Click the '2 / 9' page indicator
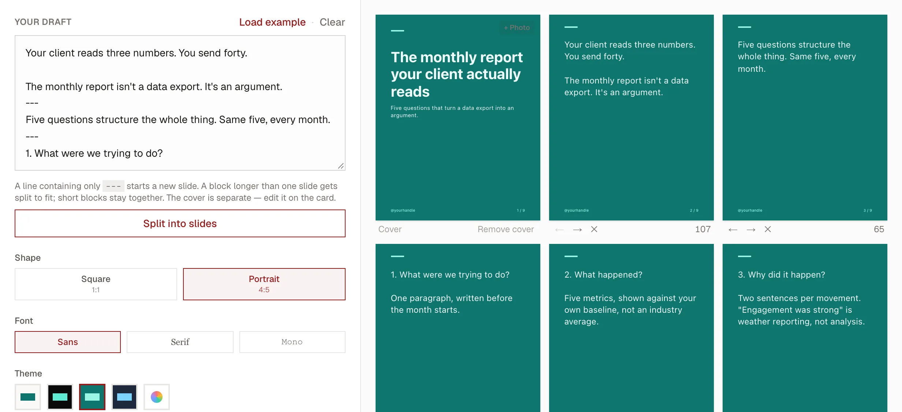 pos(694,211)
